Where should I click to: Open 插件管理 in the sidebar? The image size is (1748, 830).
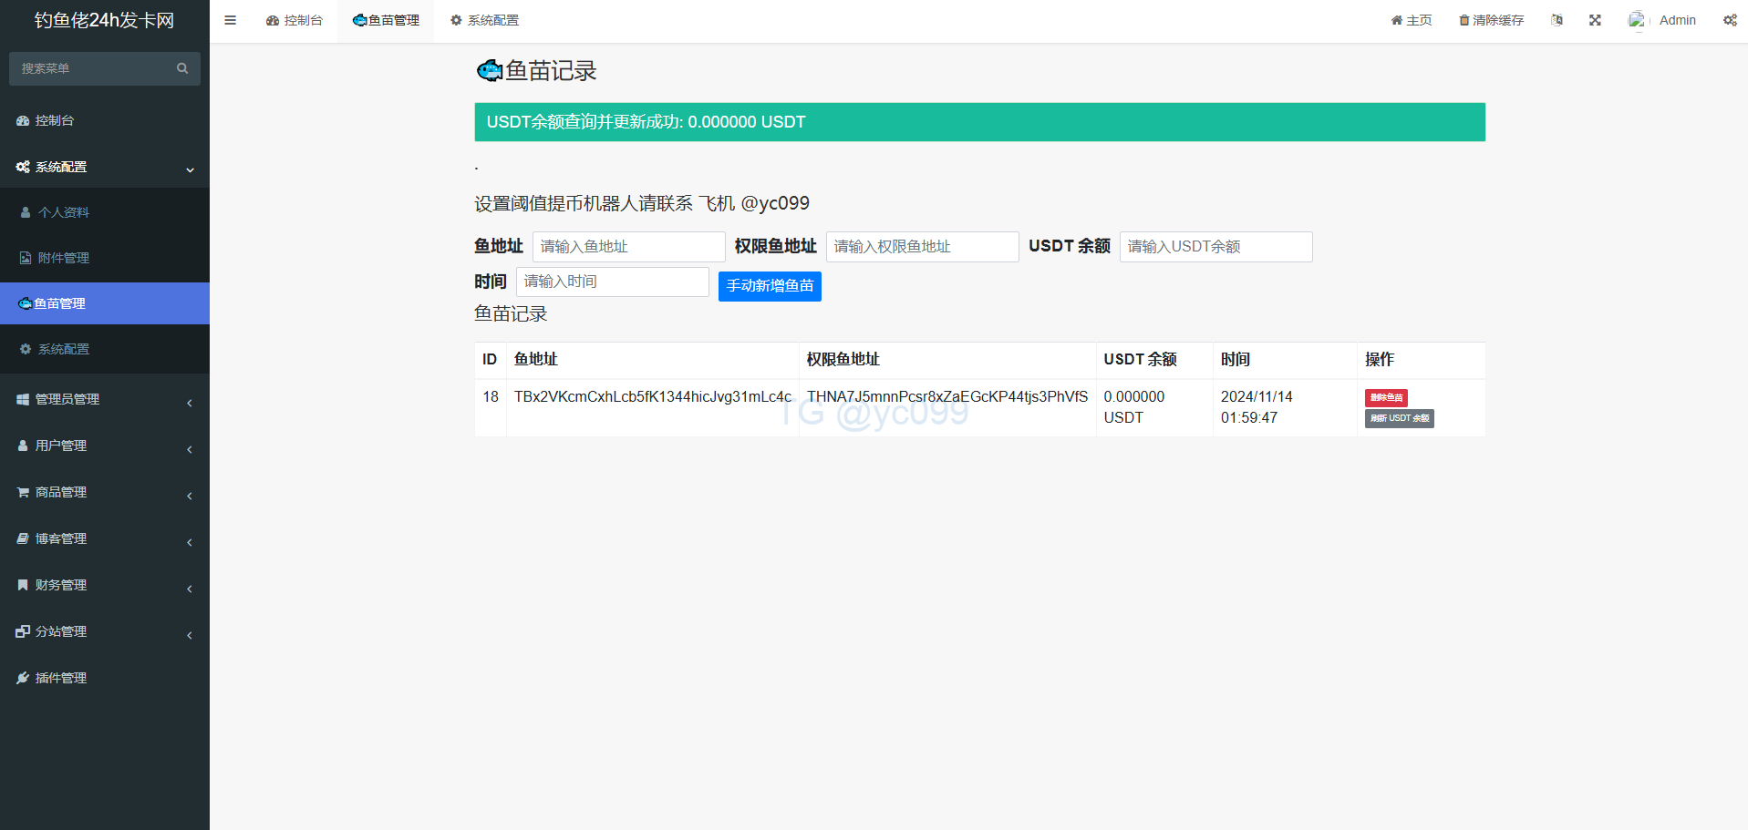pos(61,678)
